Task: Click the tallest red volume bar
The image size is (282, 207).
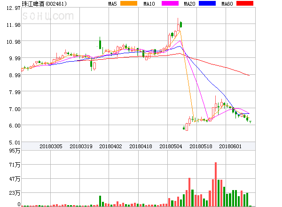Action: (x=216, y=184)
